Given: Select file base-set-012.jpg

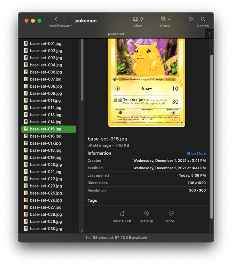Looking at the screenshot, I should point(49,108).
